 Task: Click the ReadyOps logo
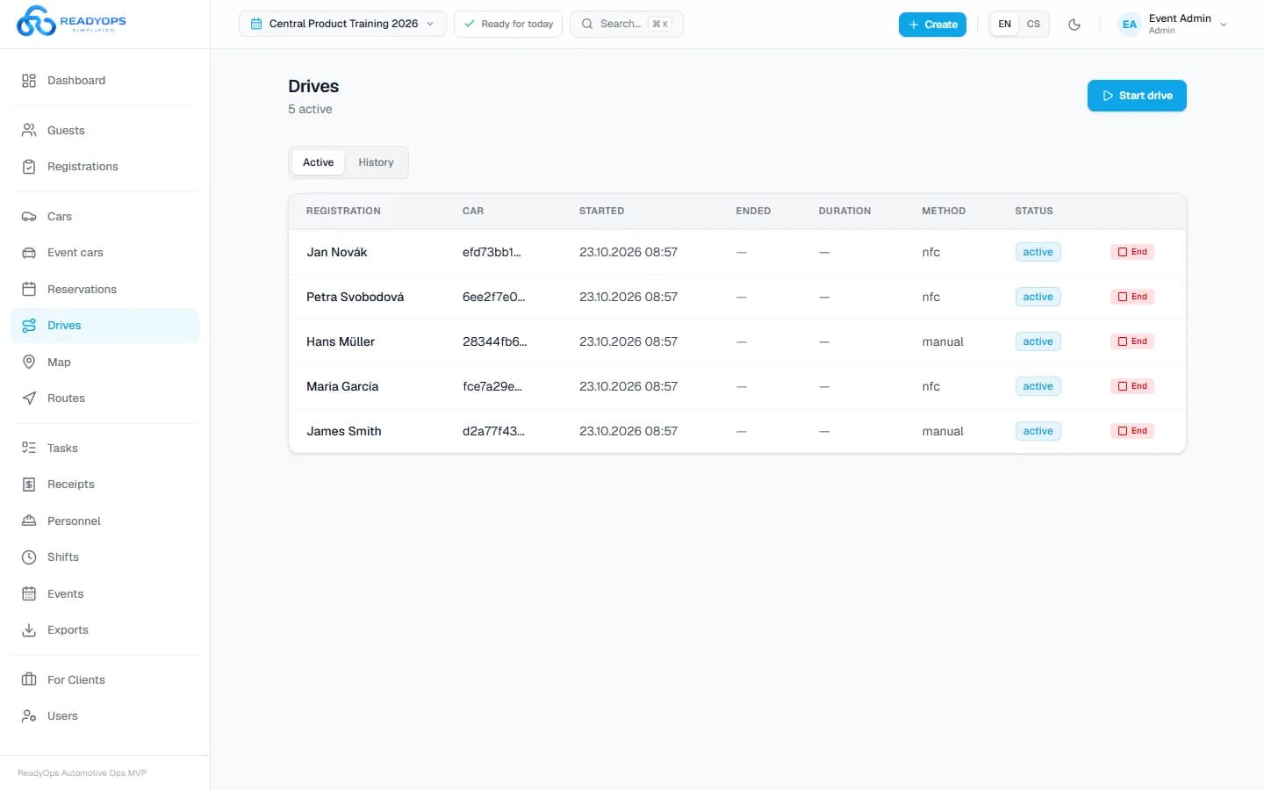click(71, 21)
